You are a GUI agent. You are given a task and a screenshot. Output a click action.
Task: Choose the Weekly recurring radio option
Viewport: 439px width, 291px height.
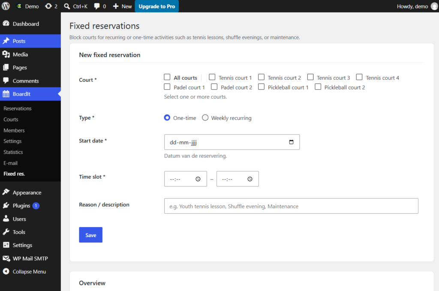tap(205, 118)
